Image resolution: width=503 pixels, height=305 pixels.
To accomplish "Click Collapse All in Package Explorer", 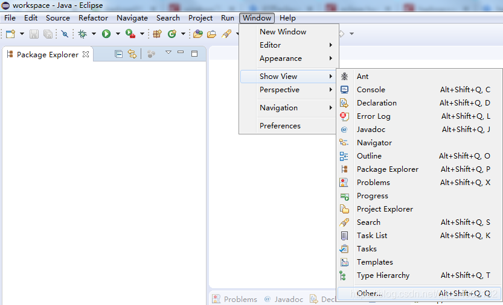I will point(118,54).
